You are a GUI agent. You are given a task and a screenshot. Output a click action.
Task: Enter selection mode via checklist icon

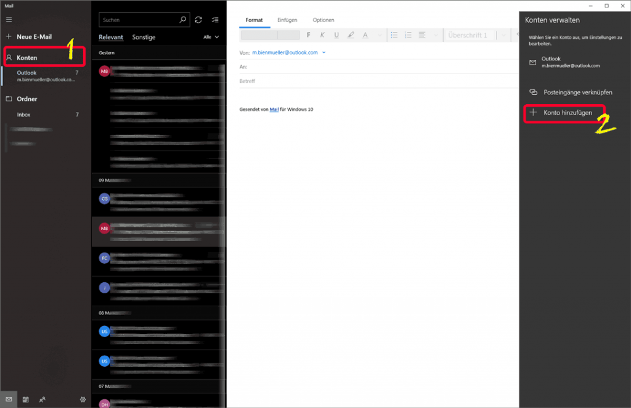214,20
